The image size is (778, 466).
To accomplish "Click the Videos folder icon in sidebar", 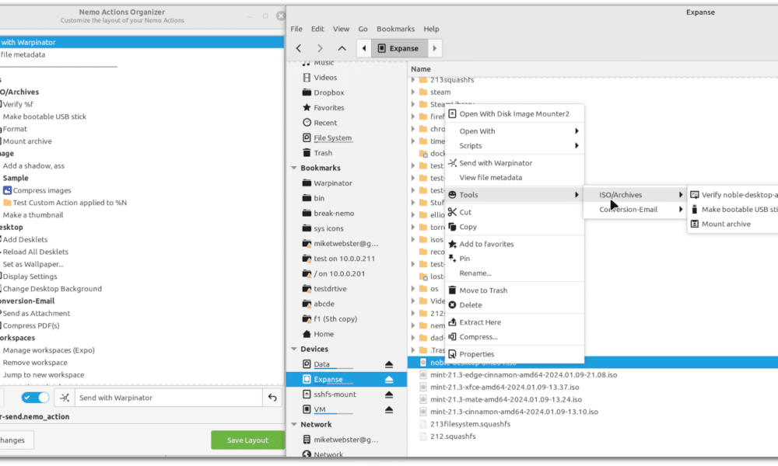I will 307,77.
